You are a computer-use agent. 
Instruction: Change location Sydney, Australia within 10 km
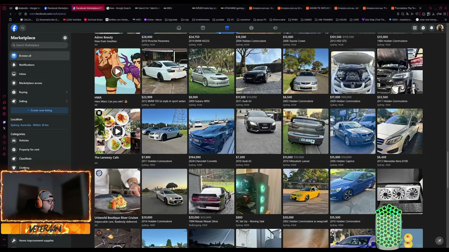coord(29,125)
